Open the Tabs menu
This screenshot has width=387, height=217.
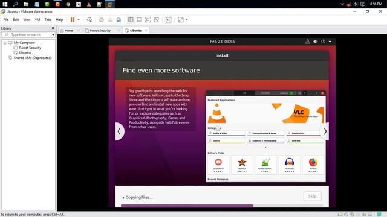coord(48,20)
